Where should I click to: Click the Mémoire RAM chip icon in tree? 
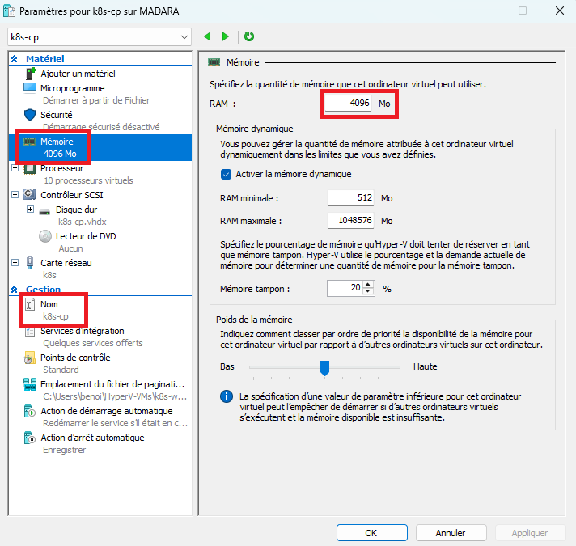point(29,142)
